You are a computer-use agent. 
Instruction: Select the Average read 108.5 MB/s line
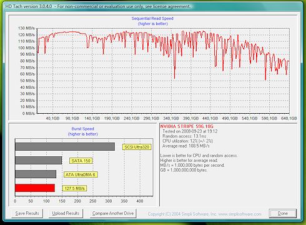click(x=186, y=146)
